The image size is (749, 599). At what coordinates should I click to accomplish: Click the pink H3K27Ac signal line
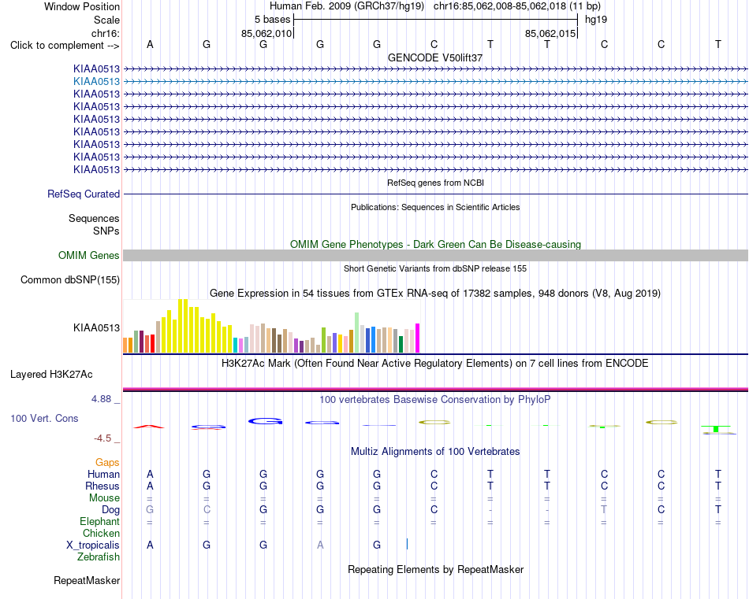(435, 389)
